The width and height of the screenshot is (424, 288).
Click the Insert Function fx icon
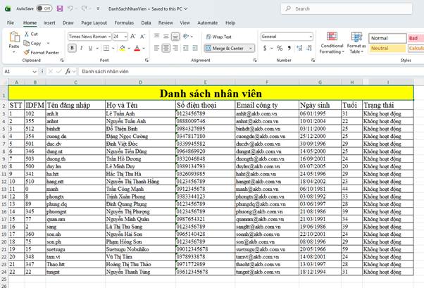click(68, 71)
